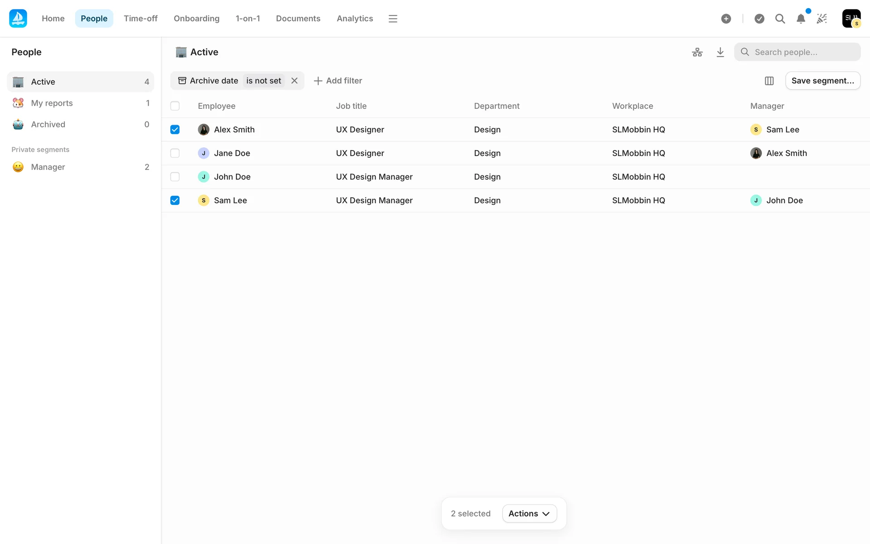Viewport: 870px width, 544px height.
Task: Click the download export icon
Action: pyautogui.click(x=720, y=52)
